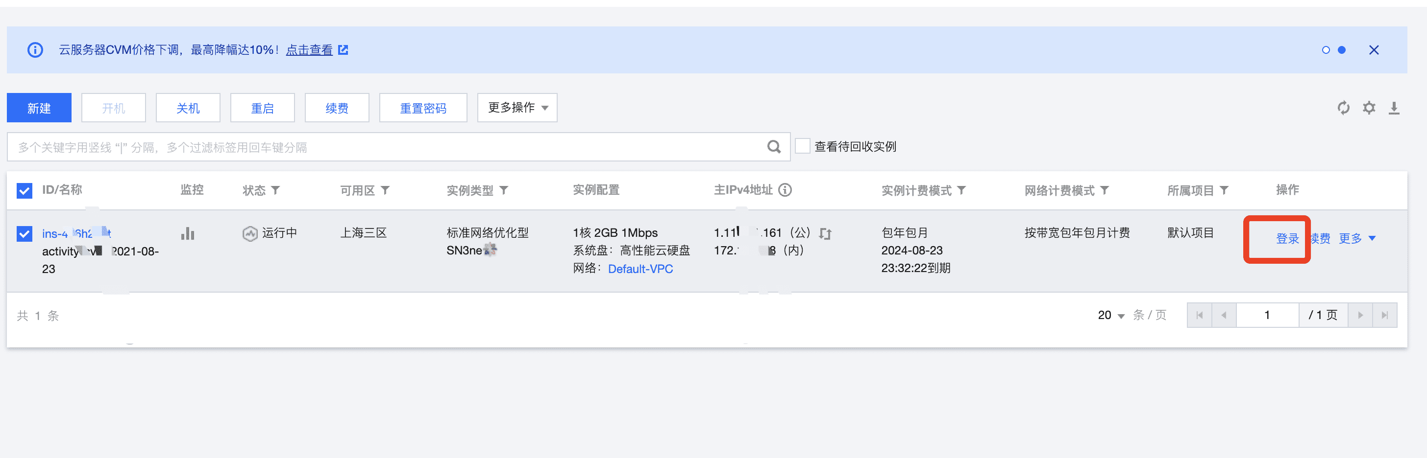Open table column settings gear icon

tap(1369, 108)
